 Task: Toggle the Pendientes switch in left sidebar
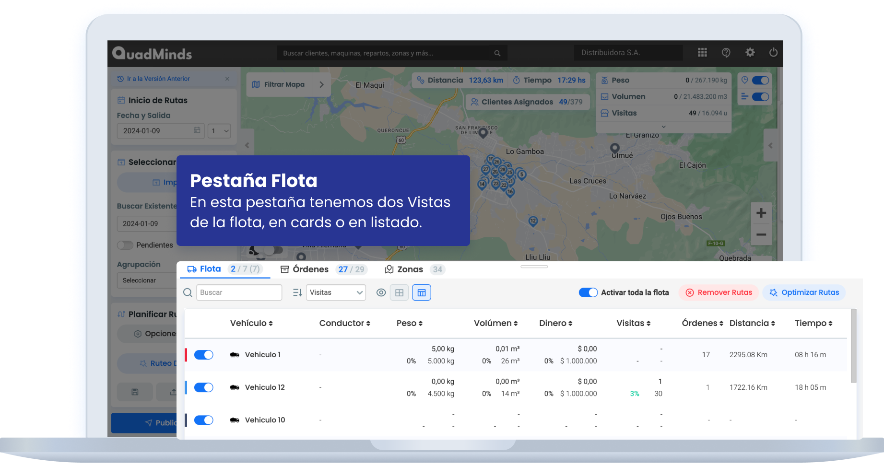125,245
